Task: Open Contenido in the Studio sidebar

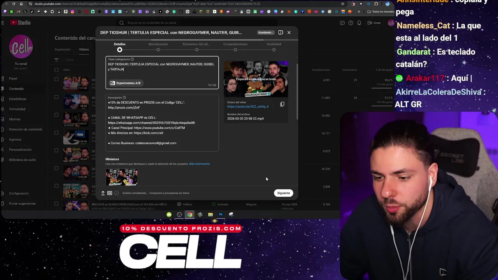Action: coord(16,89)
